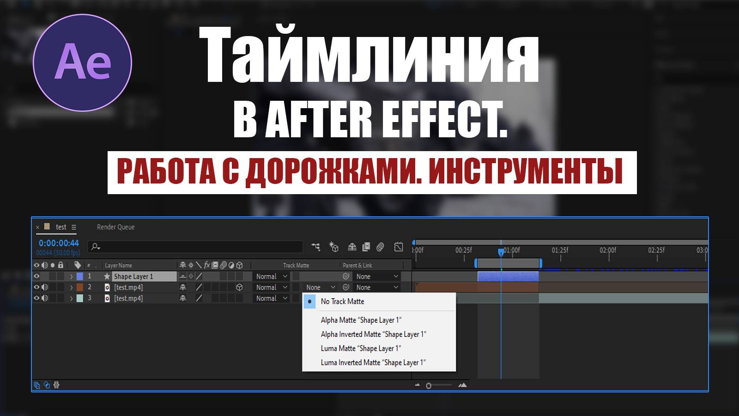The image size is (739, 416).
Task: Click the magnifying glass search icon
Action: tap(95, 246)
